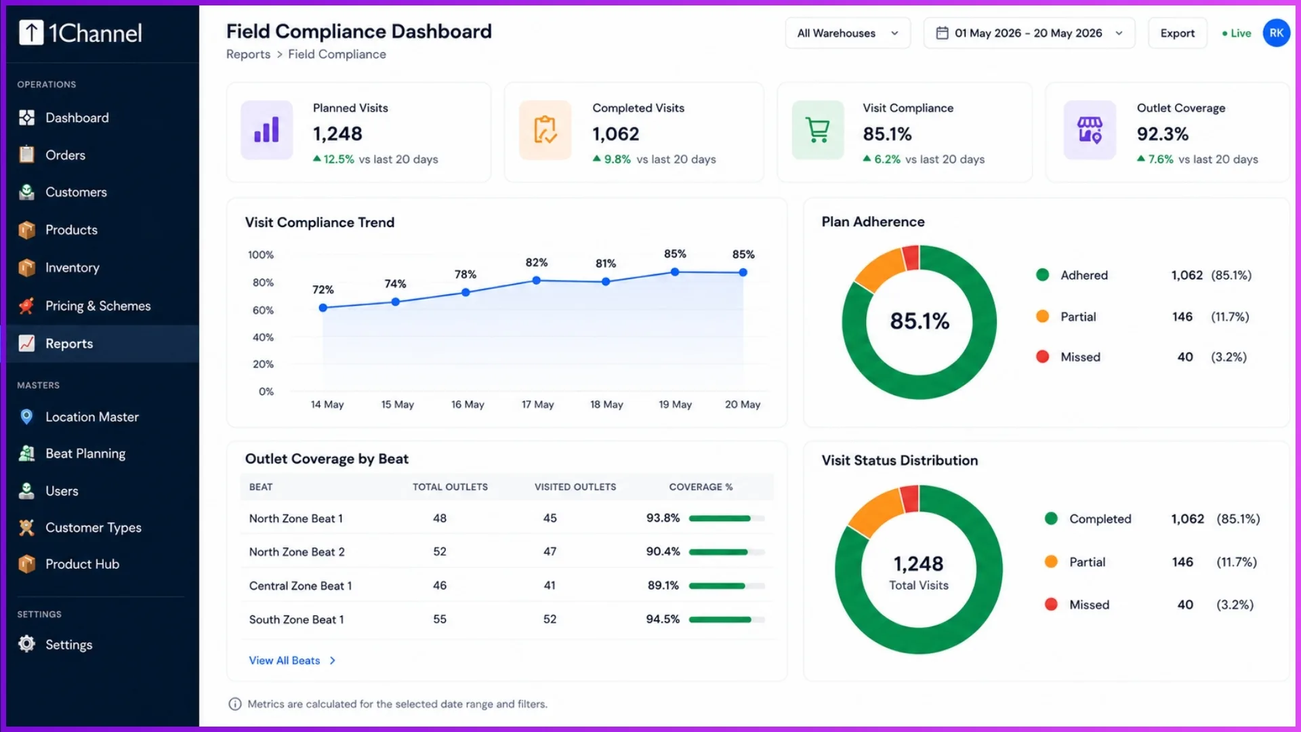1301x732 pixels.
Task: Open the Dashboard menu item
Action: pyautogui.click(x=102, y=118)
